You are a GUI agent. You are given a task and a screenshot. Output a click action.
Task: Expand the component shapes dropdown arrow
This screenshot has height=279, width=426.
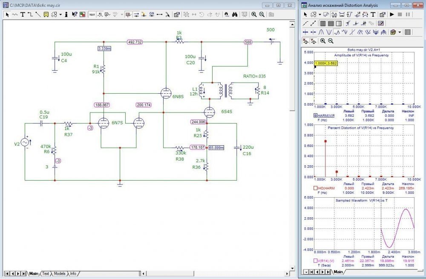tap(60, 14)
